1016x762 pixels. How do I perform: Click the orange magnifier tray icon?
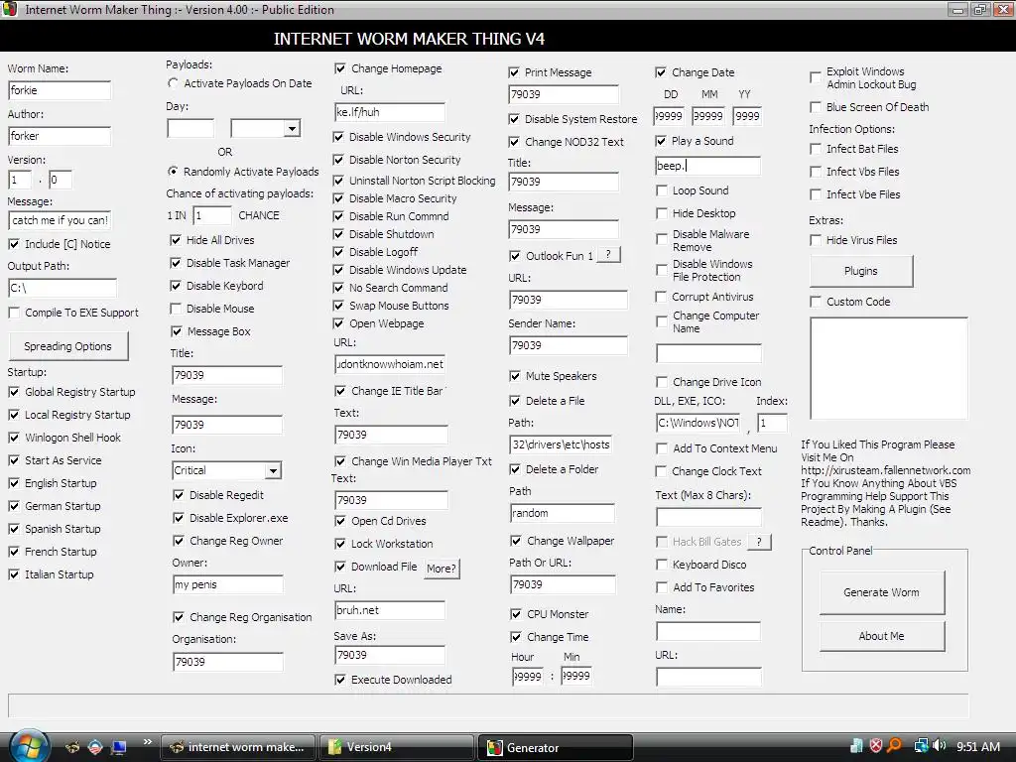click(x=895, y=746)
